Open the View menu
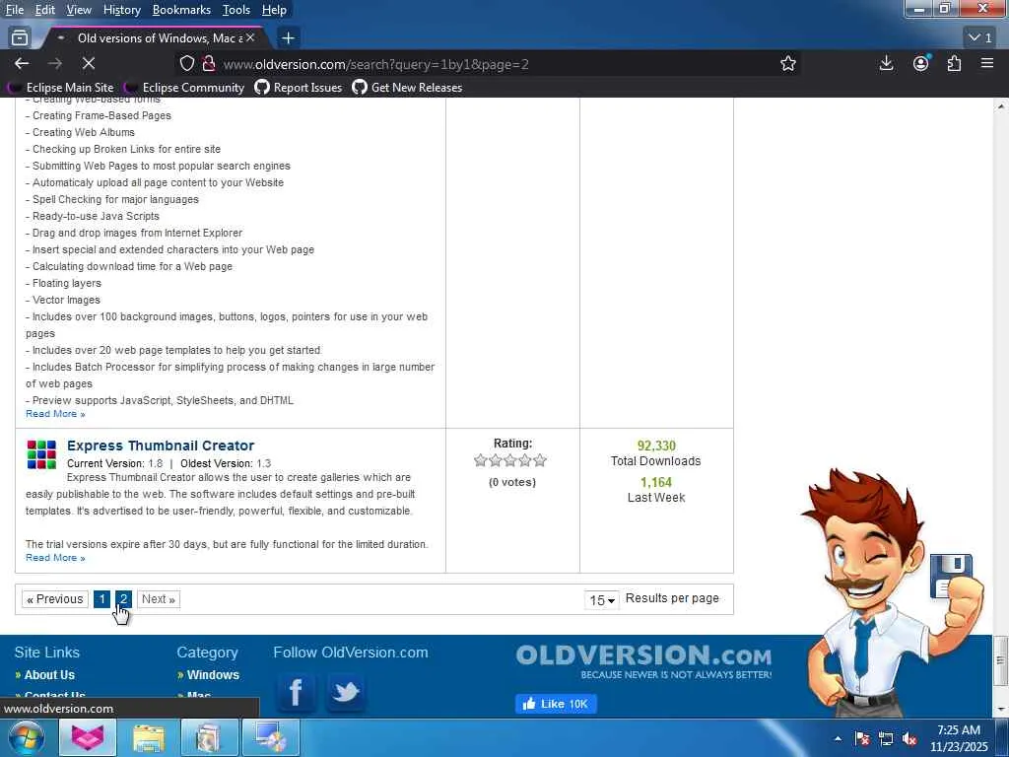 pos(79,10)
